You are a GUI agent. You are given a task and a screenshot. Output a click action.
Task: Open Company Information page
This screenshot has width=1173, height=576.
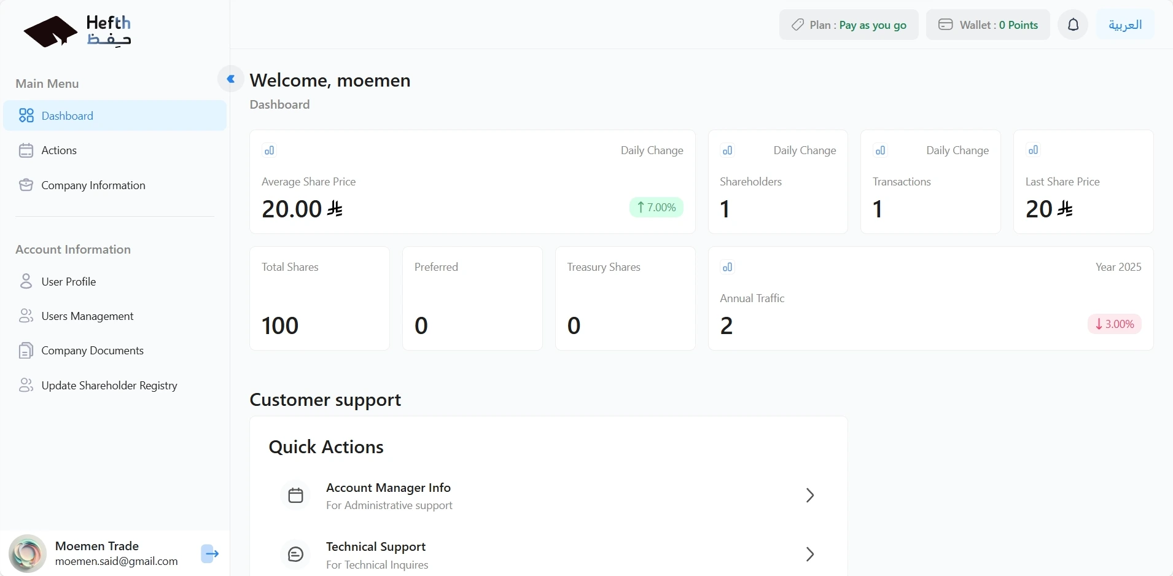tap(93, 185)
